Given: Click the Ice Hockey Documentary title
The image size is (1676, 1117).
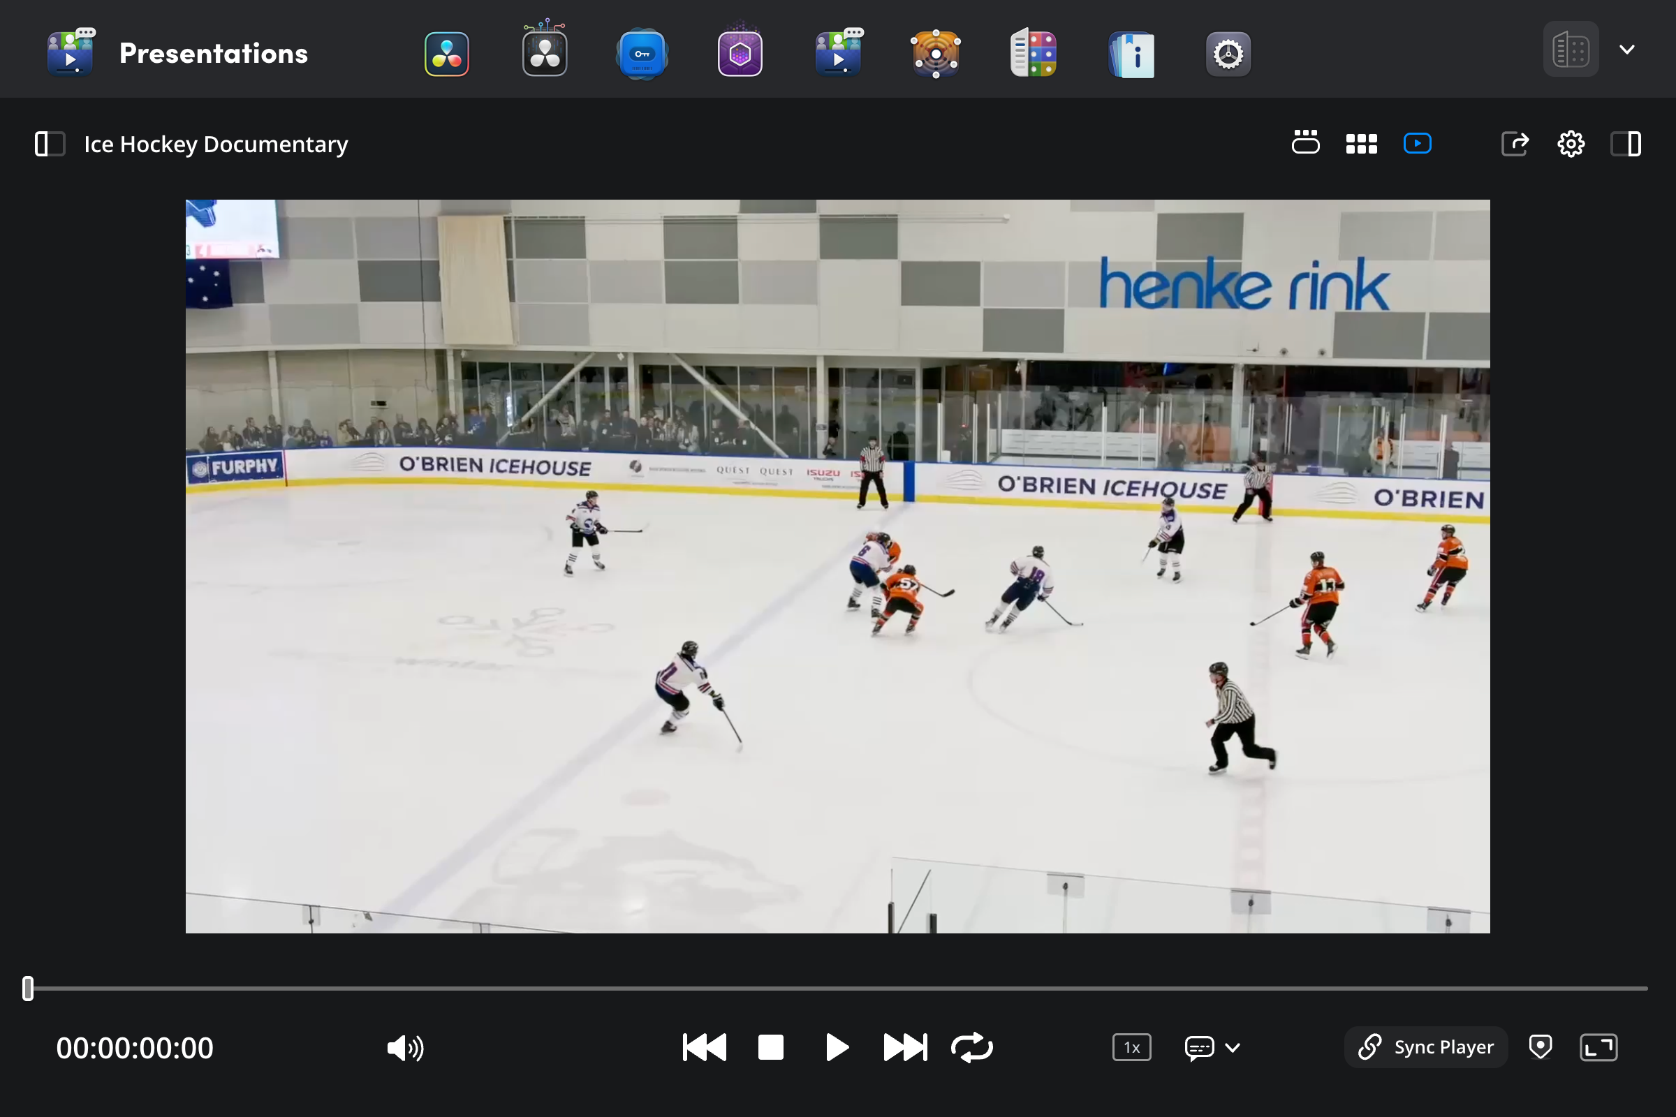Looking at the screenshot, I should (216, 145).
